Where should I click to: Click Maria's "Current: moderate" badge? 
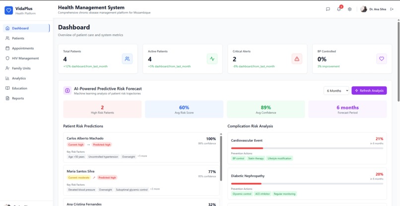[79, 178]
